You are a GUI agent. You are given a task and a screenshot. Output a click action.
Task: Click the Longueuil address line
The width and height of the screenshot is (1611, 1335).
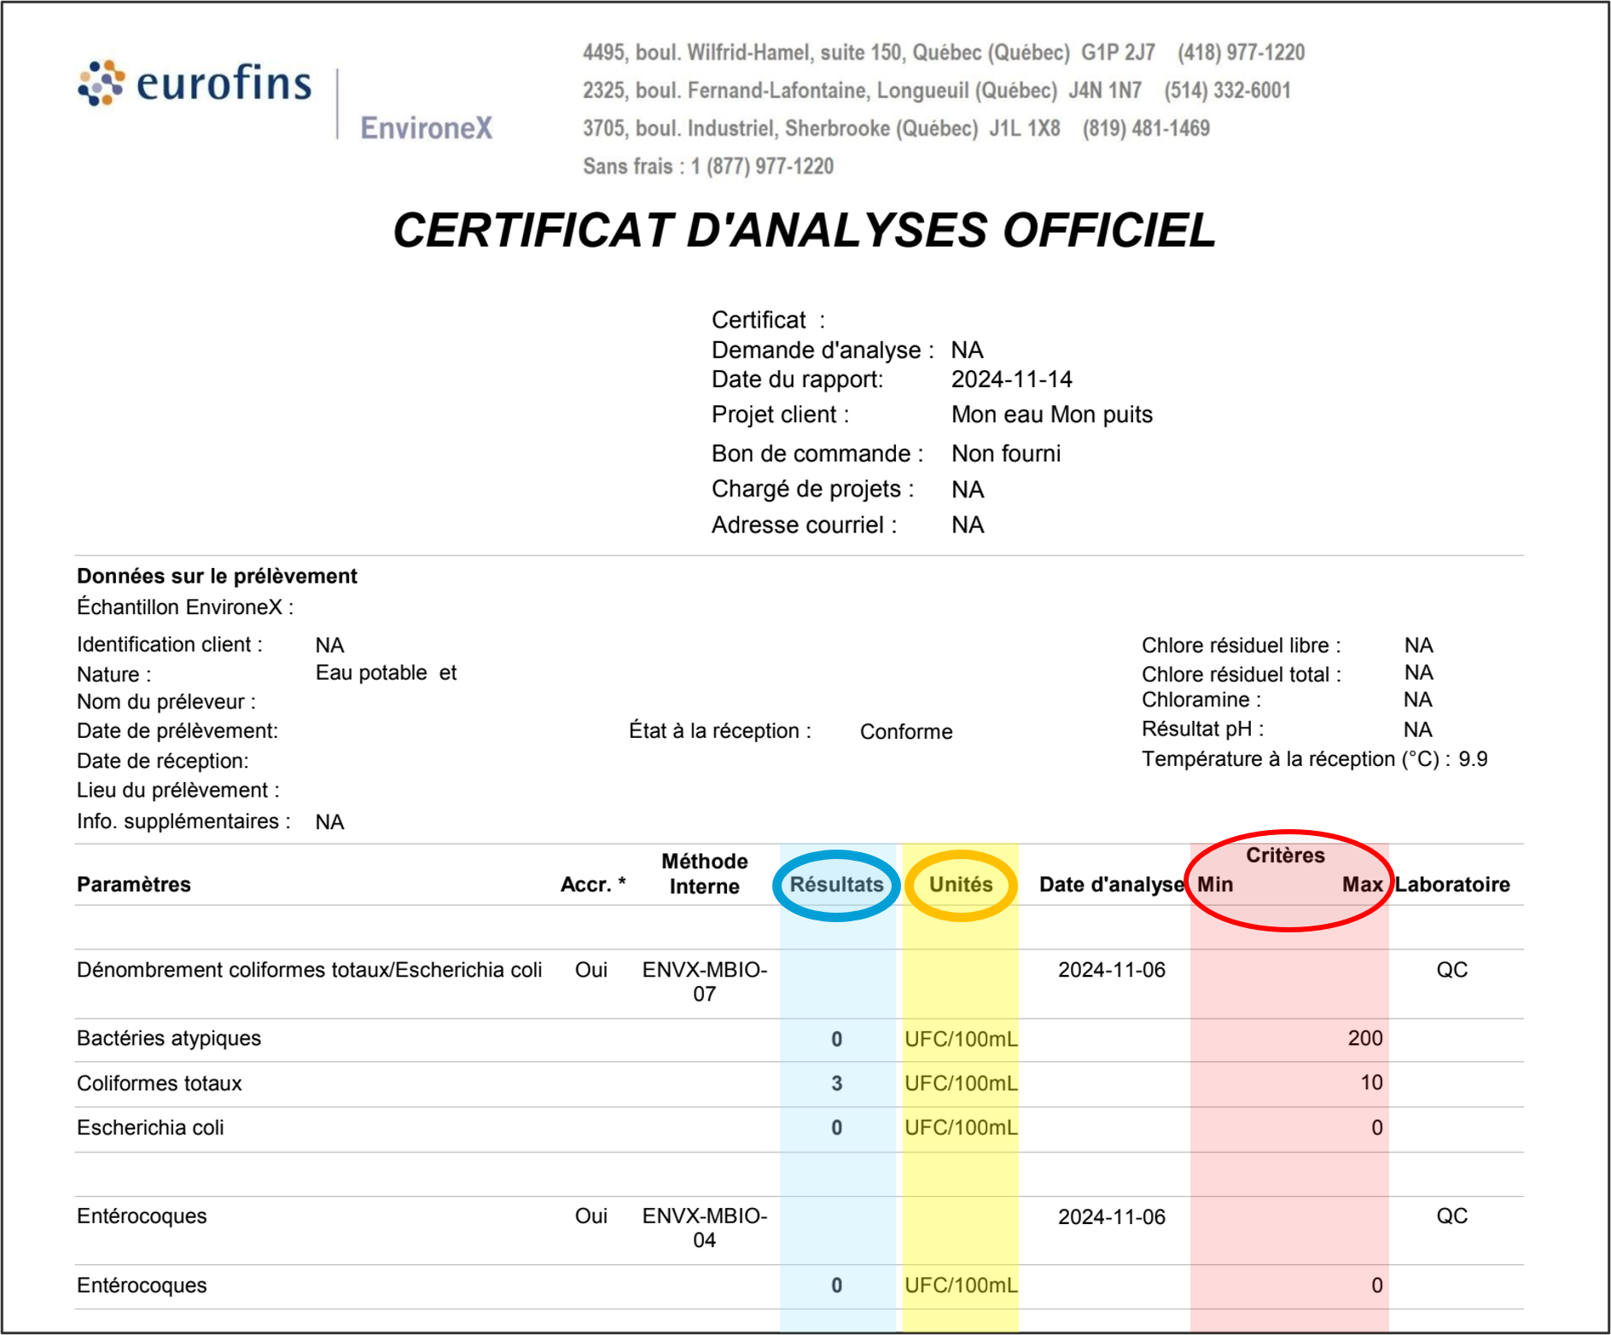coord(819,90)
